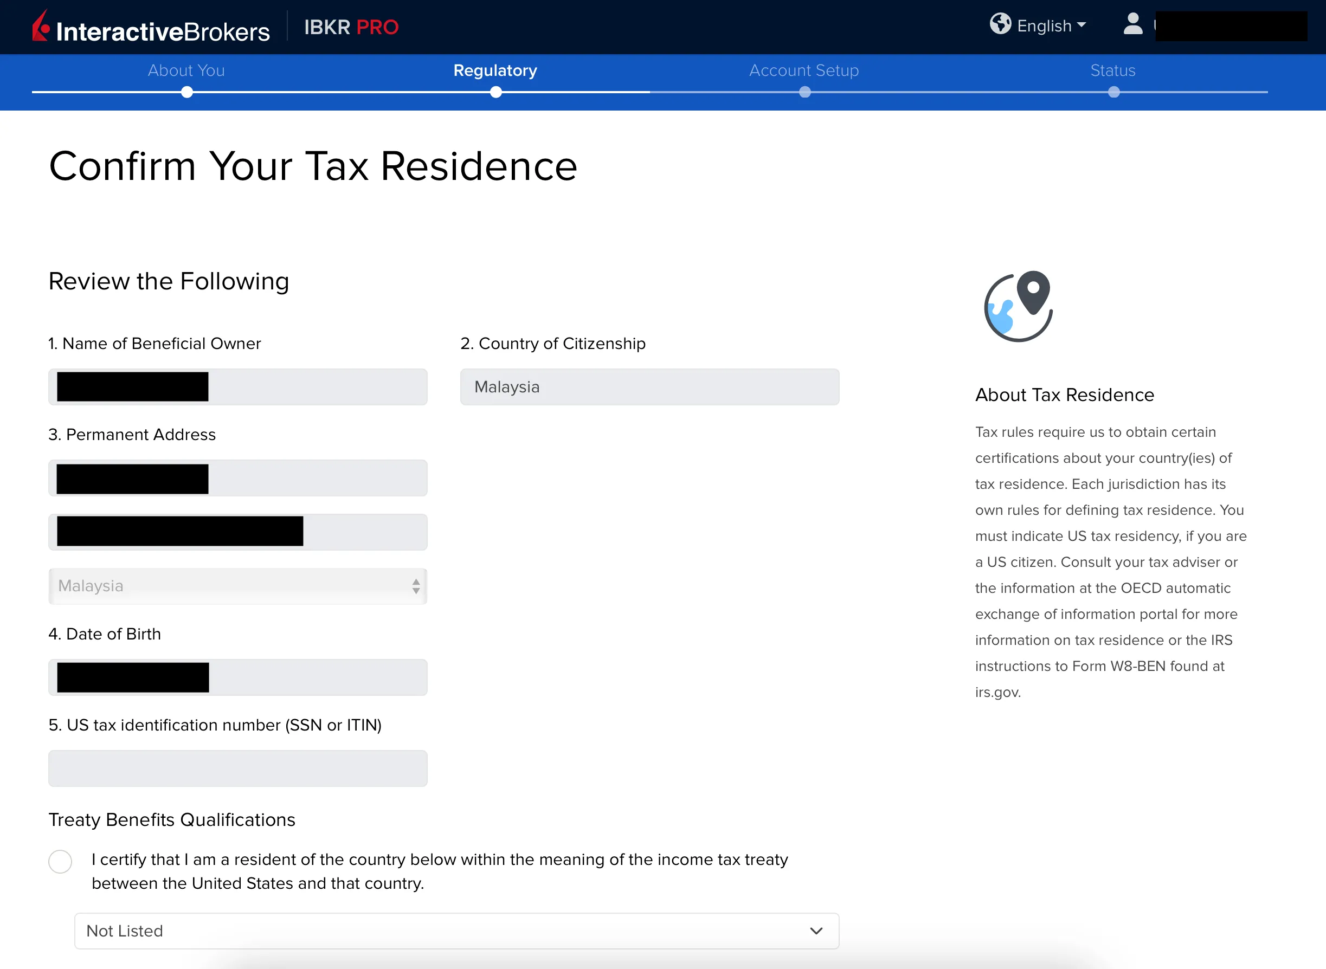Click the Account Setup progress dot
Image resolution: width=1326 pixels, height=969 pixels.
click(805, 92)
